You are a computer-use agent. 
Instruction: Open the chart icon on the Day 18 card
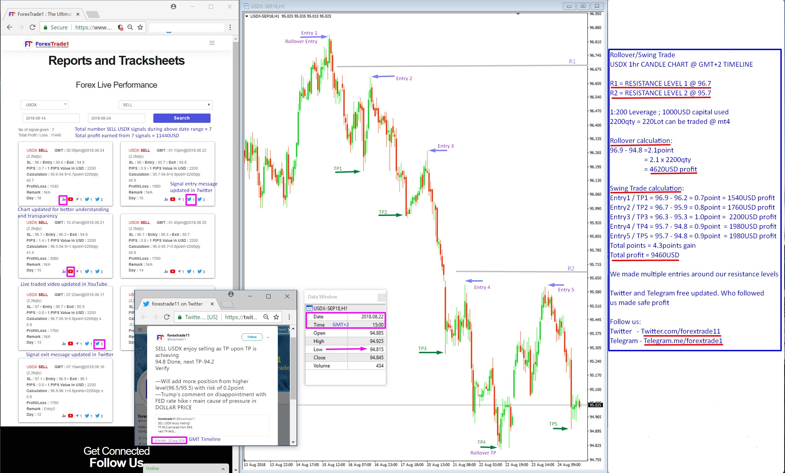(x=63, y=200)
